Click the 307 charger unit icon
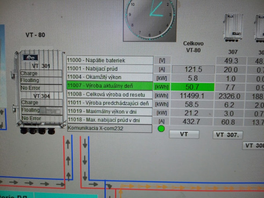The image size is (264, 198). point(233,28)
